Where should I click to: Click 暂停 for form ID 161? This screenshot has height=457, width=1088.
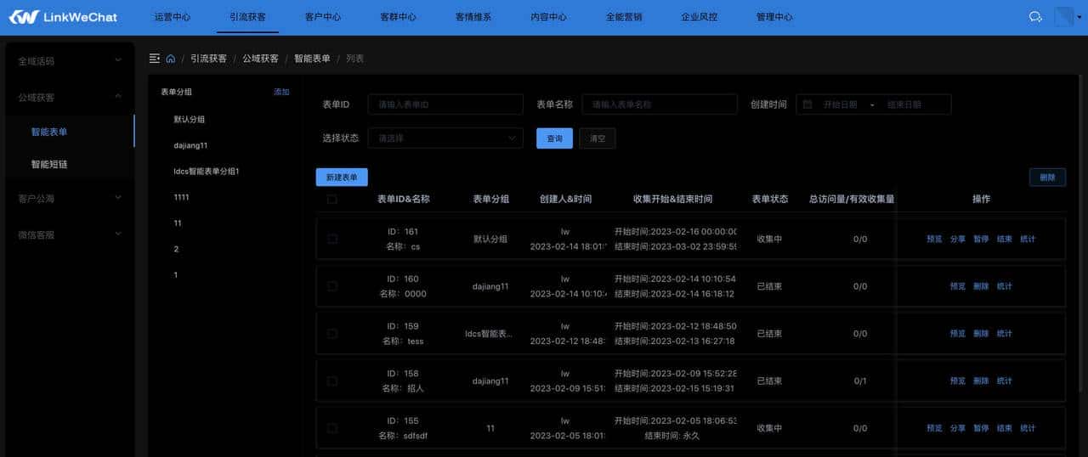981,240
